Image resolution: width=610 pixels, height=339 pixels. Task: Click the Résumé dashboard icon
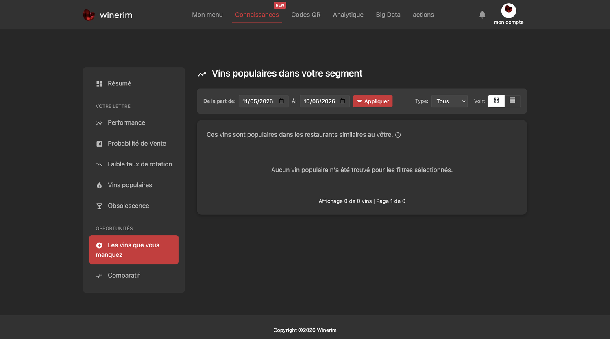[99, 84]
